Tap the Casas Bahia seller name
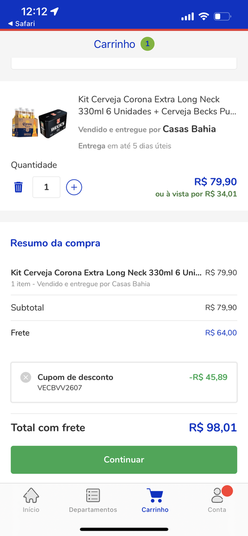This screenshot has height=536, width=248. (189, 129)
